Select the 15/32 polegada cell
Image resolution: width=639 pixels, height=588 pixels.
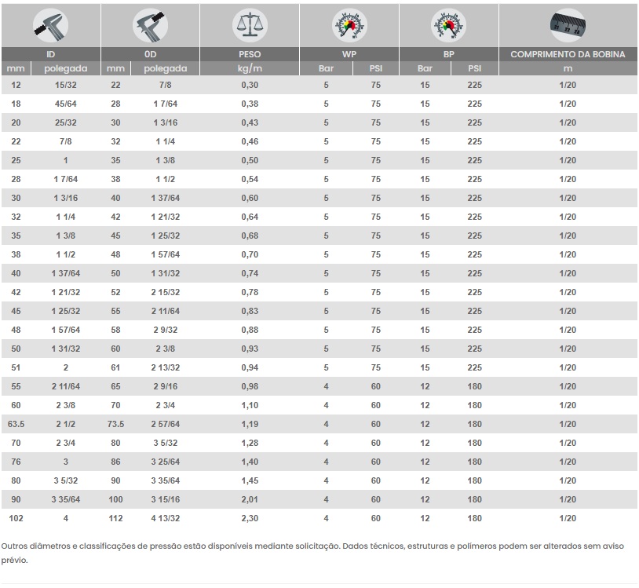pos(66,85)
